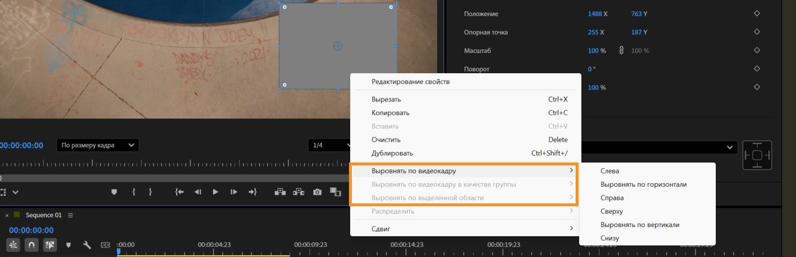Image resolution: width=796 pixels, height=257 pixels.
Task: Toggle the Rotation keyframe diamond
Action: tap(757, 69)
